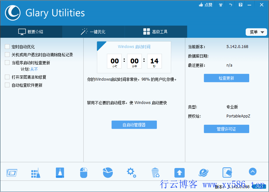Click the 从不 schedule link
This screenshot has height=192, width=269.
(x=34, y=69)
